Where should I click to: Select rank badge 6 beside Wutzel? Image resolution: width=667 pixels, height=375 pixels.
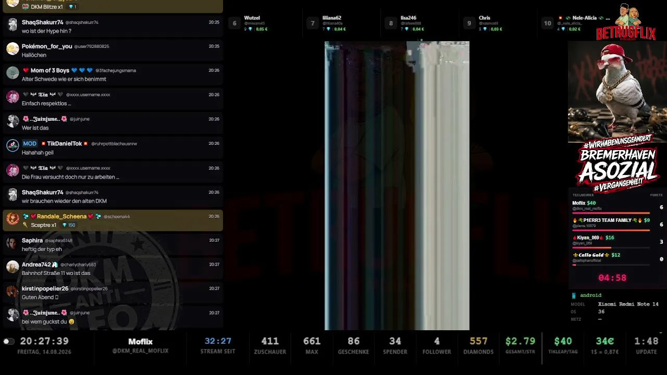pos(234,23)
